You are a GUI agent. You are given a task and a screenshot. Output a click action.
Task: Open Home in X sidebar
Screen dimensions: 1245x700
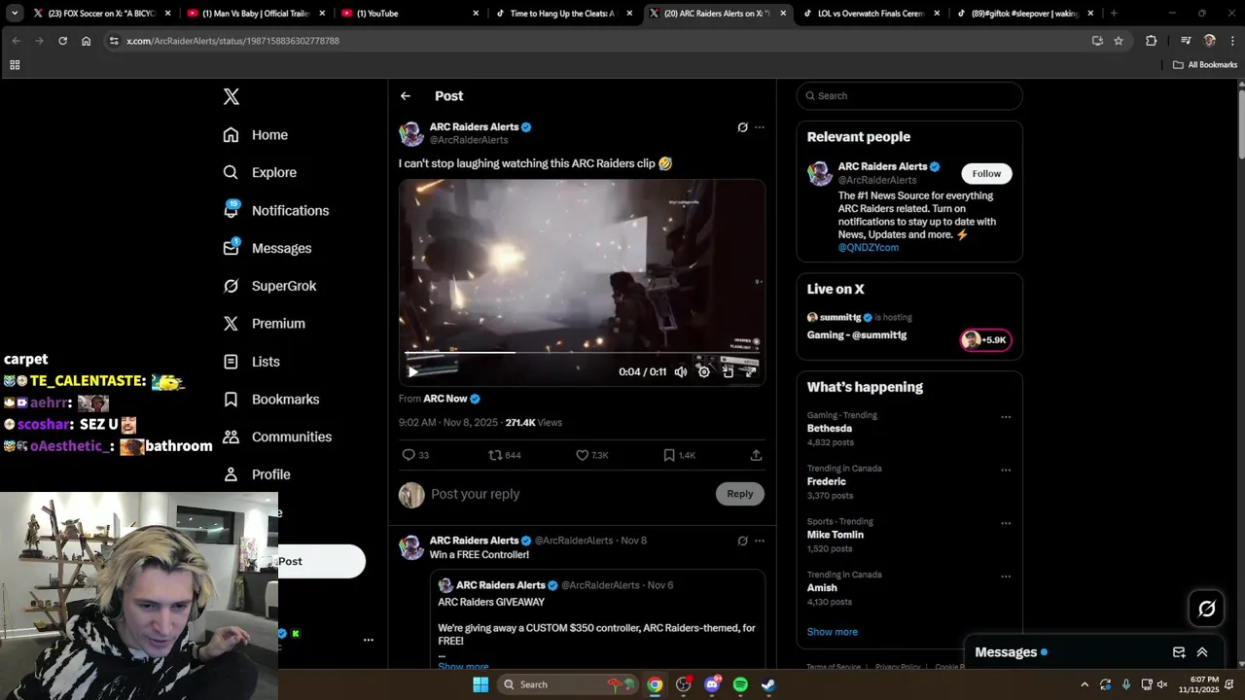click(256, 135)
